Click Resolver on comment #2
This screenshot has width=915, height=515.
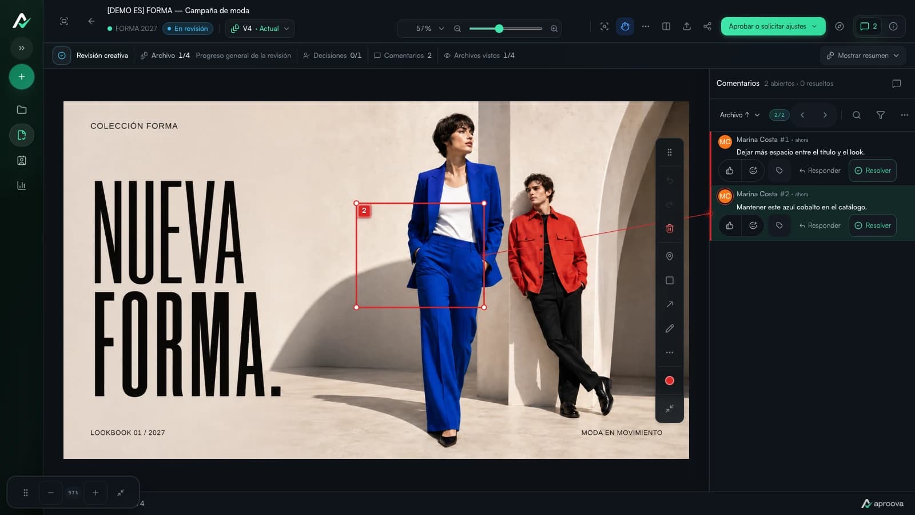click(873, 225)
